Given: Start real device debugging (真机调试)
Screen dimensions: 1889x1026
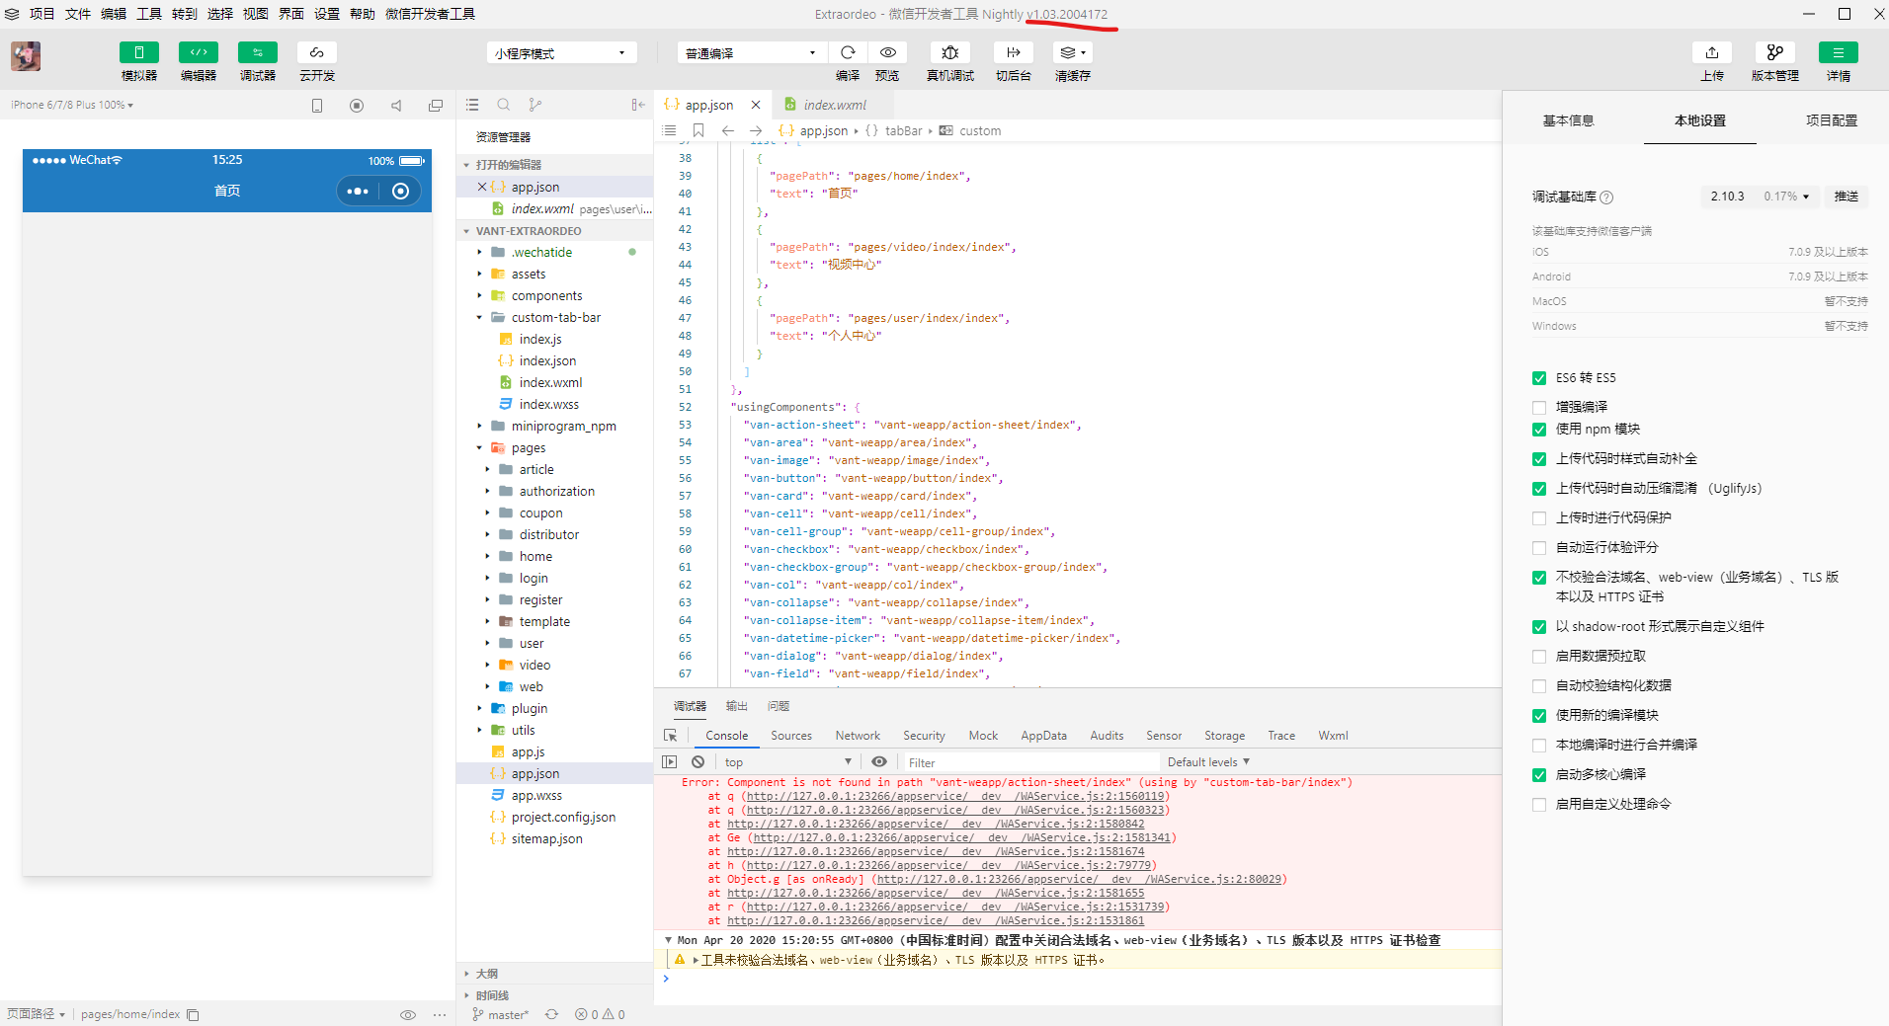Looking at the screenshot, I should [950, 52].
